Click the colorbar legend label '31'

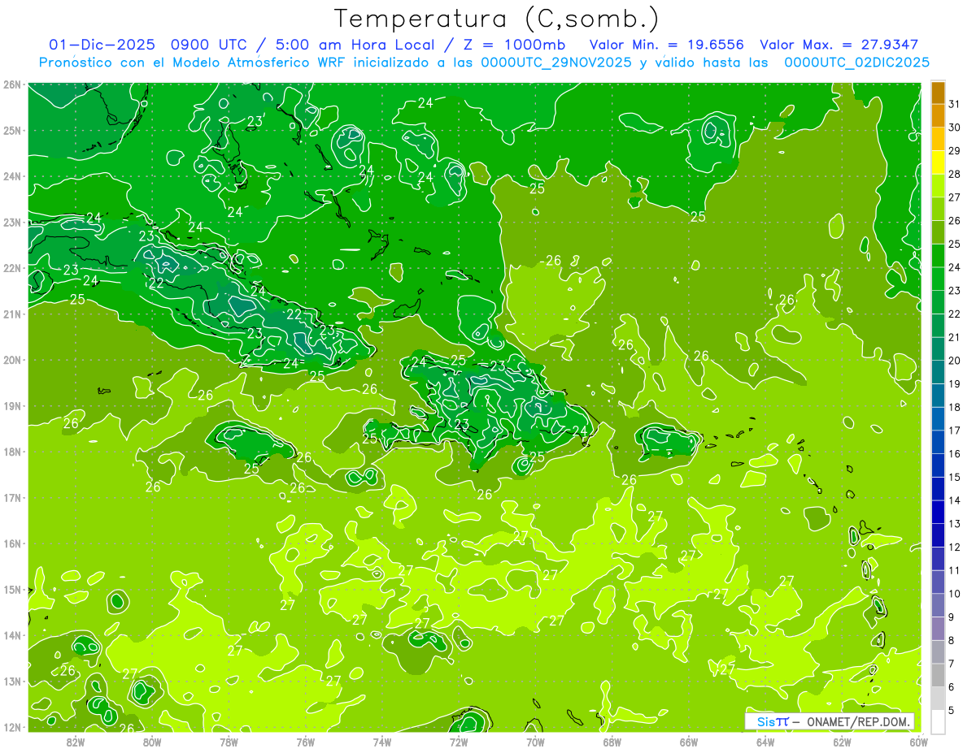[x=955, y=104]
